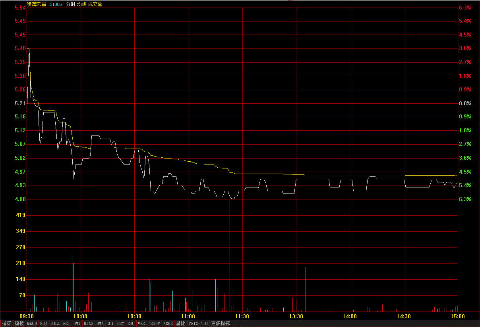
Task: Click the tallest cyan volume bar
Action: pyautogui.click(x=230, y=255)
